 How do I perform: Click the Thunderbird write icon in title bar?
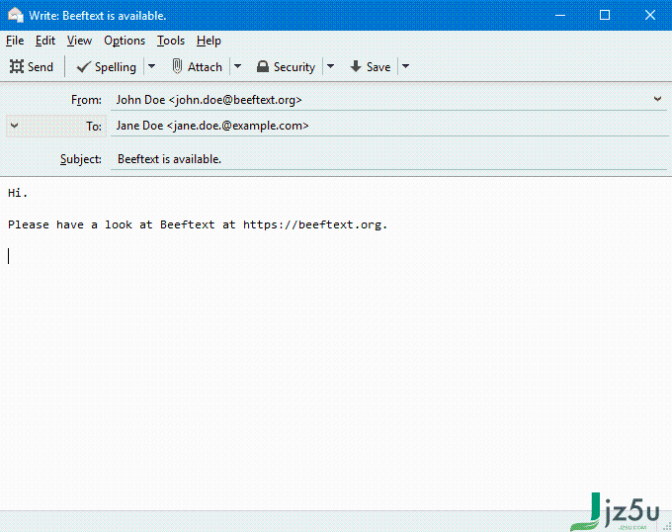(16, 15)
